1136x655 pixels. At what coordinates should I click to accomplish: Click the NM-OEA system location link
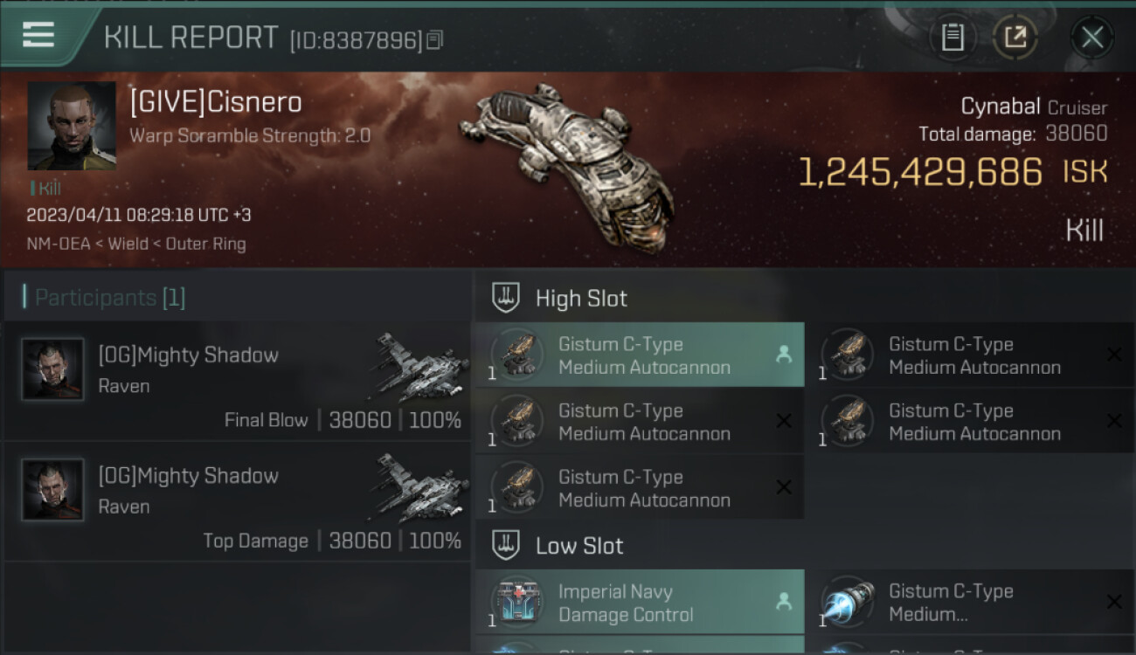(59, 244)
